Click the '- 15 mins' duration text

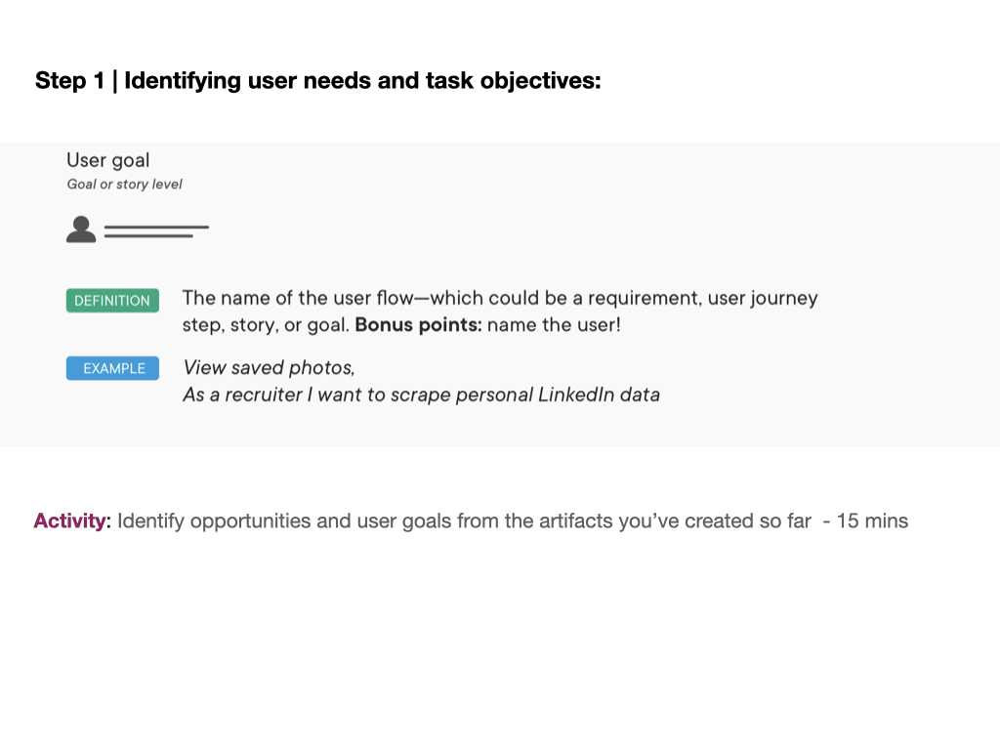coord(865,521)
